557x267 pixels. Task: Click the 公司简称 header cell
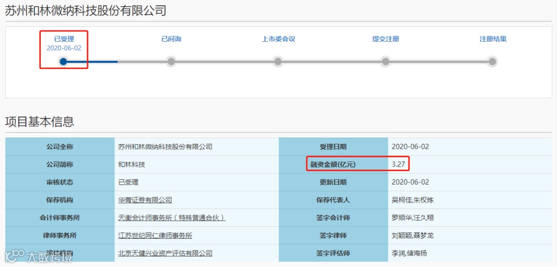pyautogui.click(x=60, y=164)
